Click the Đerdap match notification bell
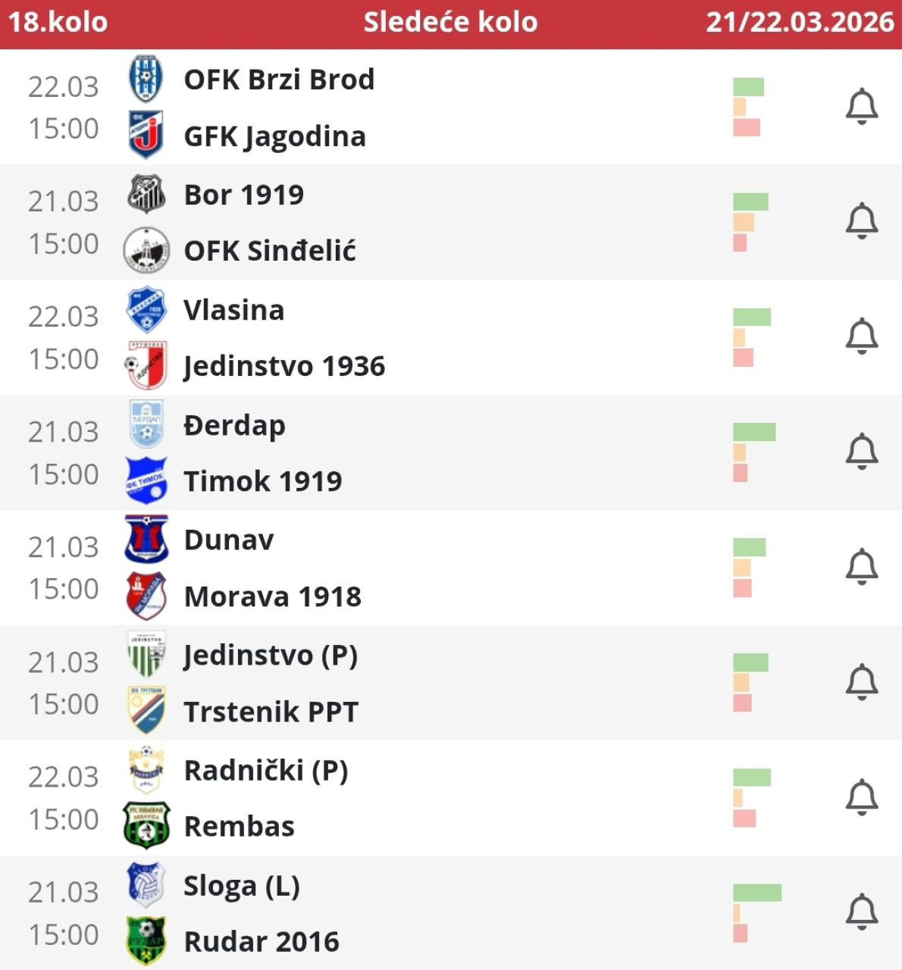Image resolution: width=902 pixels, height=970 pixels. coord(861,452)
